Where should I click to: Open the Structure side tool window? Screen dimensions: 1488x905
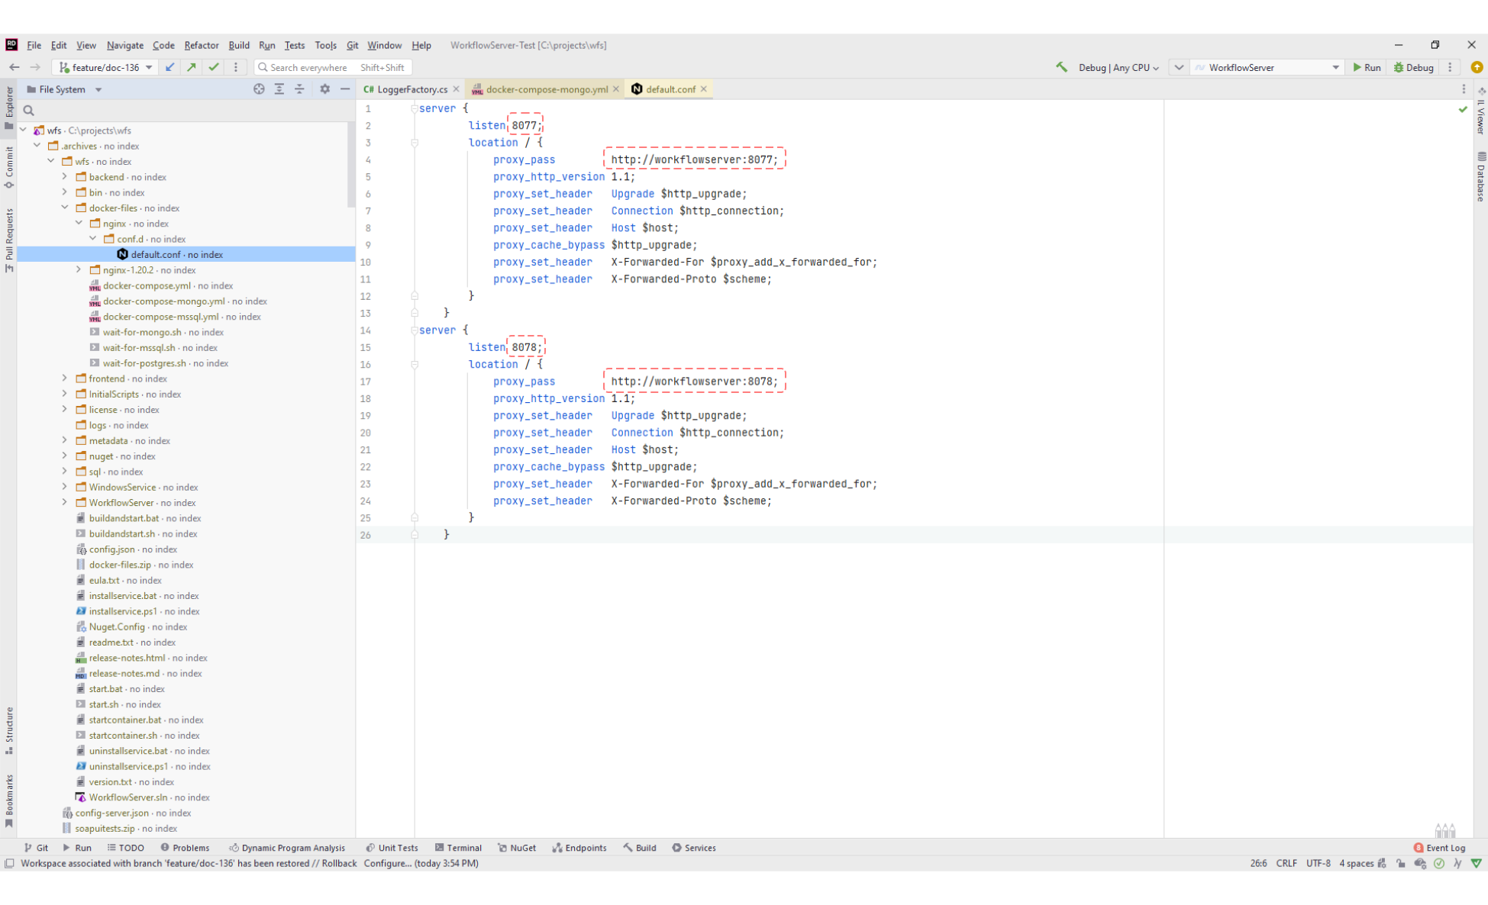tap(9, 730)
